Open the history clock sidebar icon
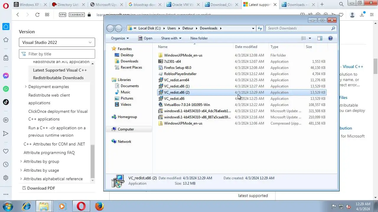This screenshot has height=212, width=378. coord(6,165)
